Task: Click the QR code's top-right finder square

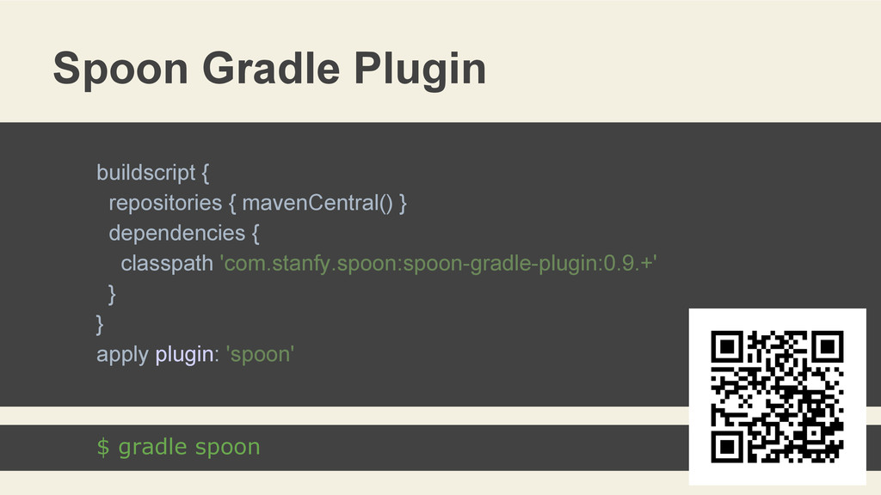Action: tap(827, 347)
